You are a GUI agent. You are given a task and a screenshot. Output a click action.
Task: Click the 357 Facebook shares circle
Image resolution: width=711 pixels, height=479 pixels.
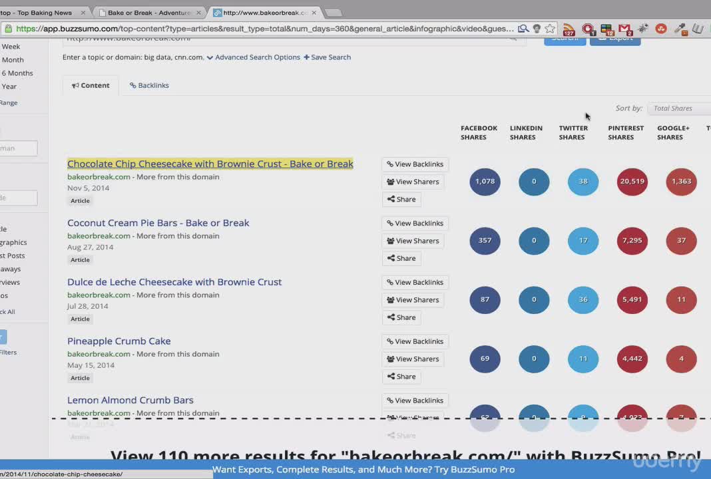coord(485,241)
